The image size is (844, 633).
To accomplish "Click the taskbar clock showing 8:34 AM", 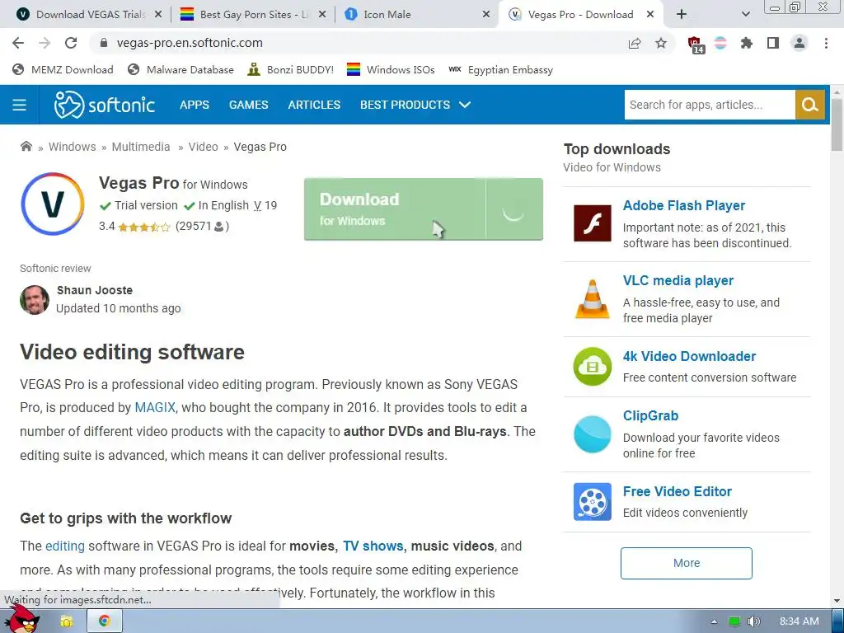I will [x=799, y=621].
